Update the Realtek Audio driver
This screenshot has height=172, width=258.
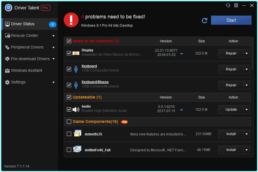click(x=231, y=110)
